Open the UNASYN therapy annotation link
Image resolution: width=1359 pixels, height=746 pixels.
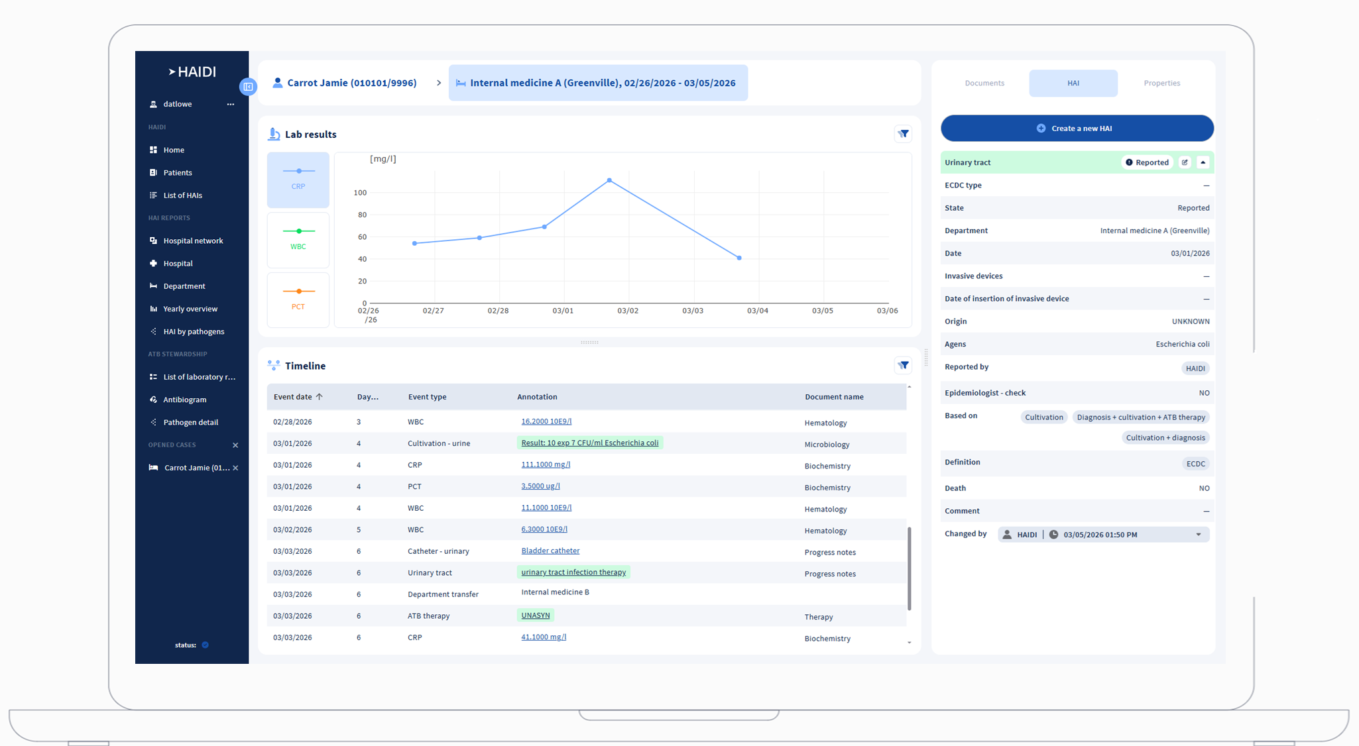pos(535,615)
